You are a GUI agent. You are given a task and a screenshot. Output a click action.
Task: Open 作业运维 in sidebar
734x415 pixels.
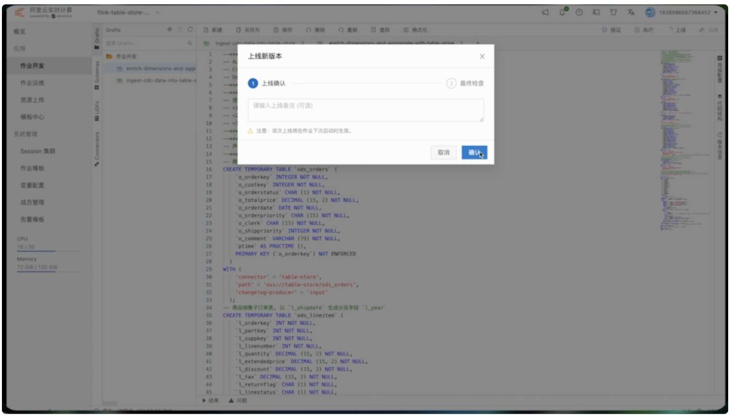coord(32,83)
